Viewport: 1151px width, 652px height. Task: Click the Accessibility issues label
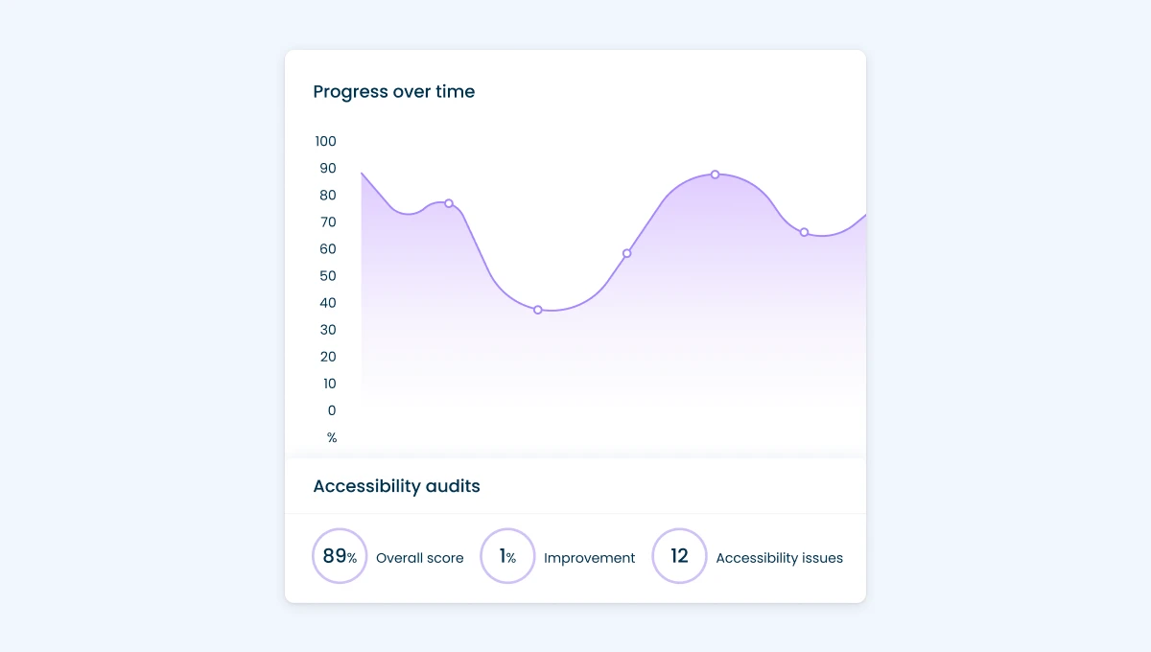click(780, 557)
